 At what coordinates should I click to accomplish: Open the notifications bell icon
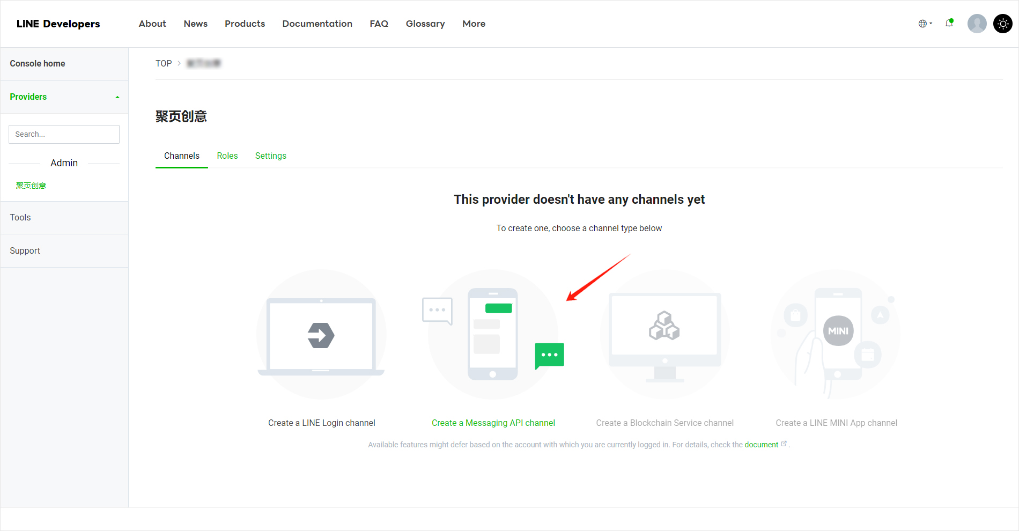pos(949,23)
